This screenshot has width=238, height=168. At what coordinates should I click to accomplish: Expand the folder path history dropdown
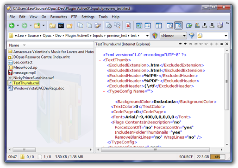pos(147,36)
